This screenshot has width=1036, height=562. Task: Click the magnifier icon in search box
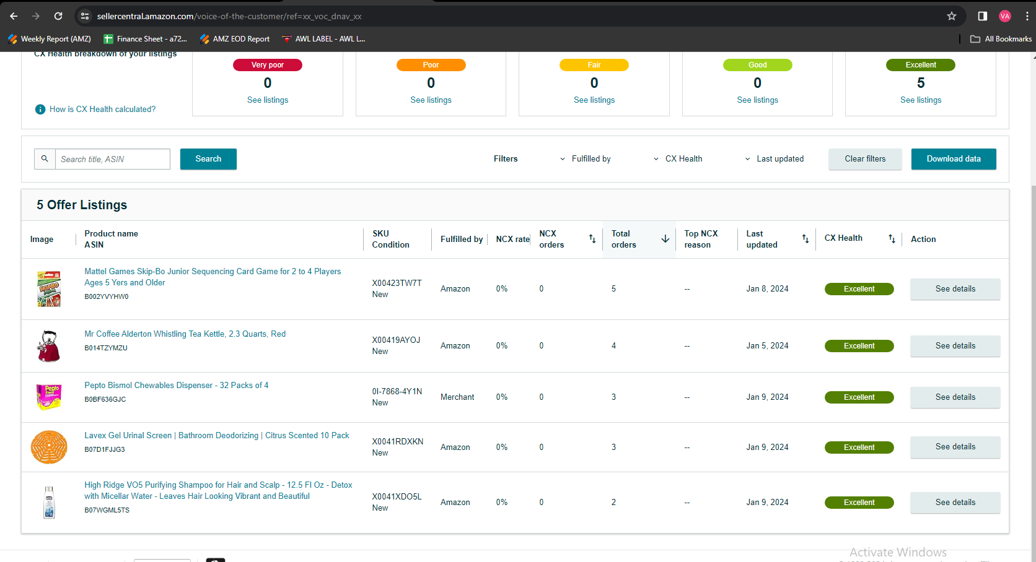(x=45, y=159)
